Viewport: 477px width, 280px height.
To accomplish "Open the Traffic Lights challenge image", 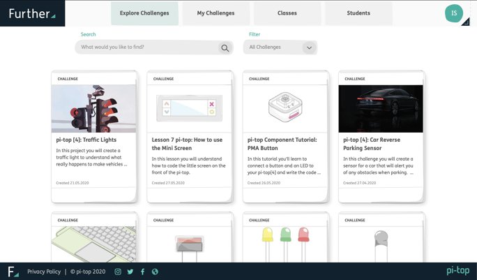I will click(x=93, y=108).
